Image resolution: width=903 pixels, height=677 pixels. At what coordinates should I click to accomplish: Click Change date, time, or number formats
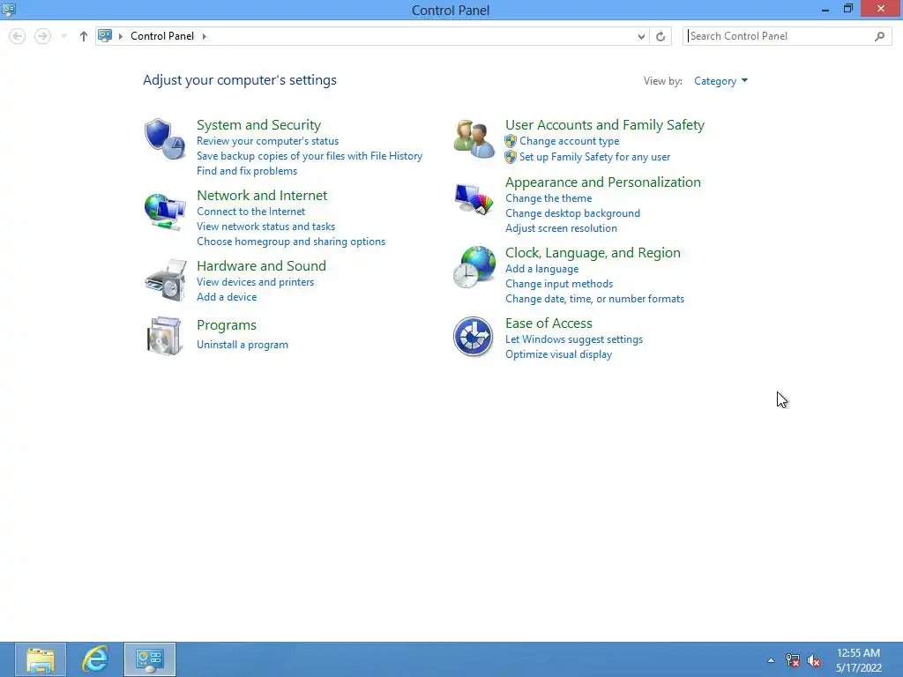coord(595,299)
